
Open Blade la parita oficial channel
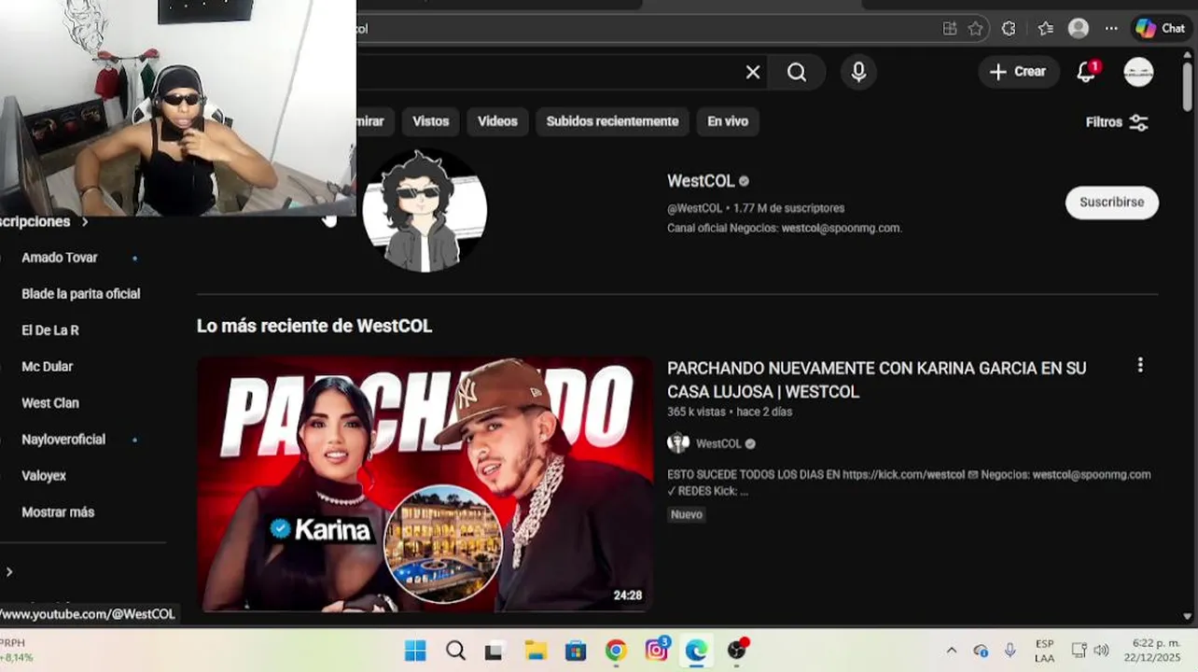81,294
